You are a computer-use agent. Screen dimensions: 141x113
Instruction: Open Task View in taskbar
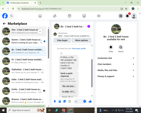(50, 110)
